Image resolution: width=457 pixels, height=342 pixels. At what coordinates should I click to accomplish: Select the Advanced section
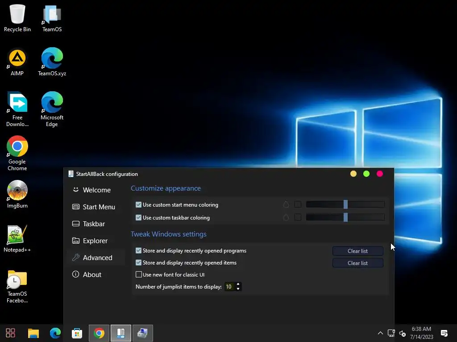click(96, 258)
